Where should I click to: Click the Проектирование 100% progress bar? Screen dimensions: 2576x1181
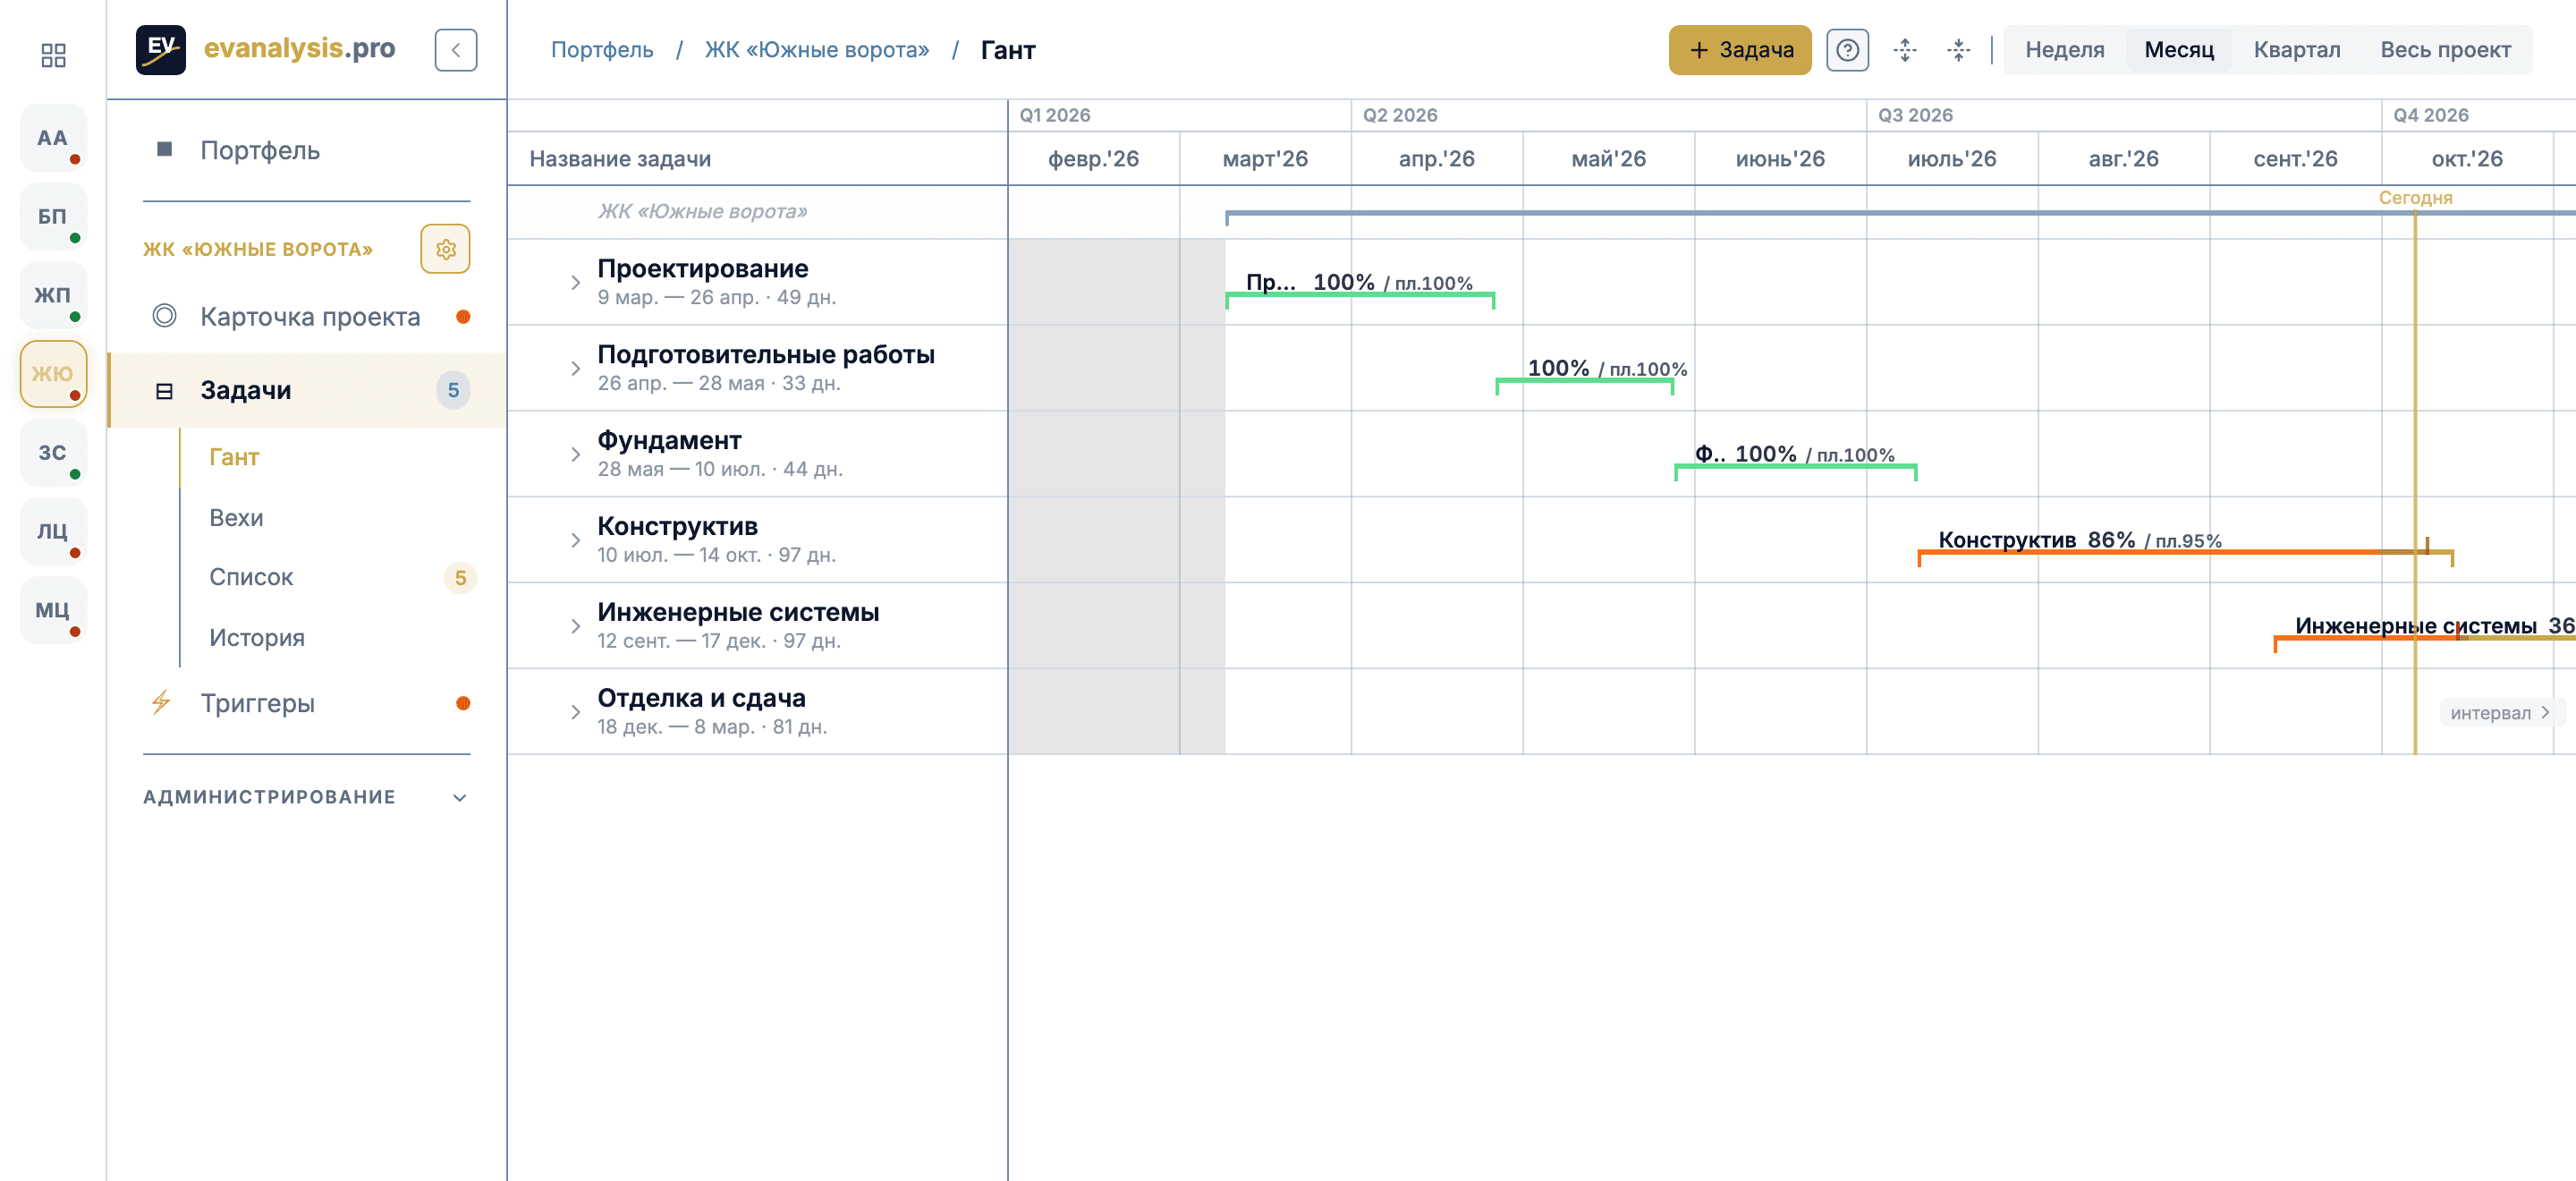coord(1360,296)
